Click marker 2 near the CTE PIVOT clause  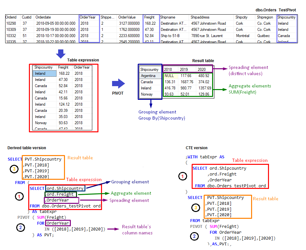click(194, 236)
